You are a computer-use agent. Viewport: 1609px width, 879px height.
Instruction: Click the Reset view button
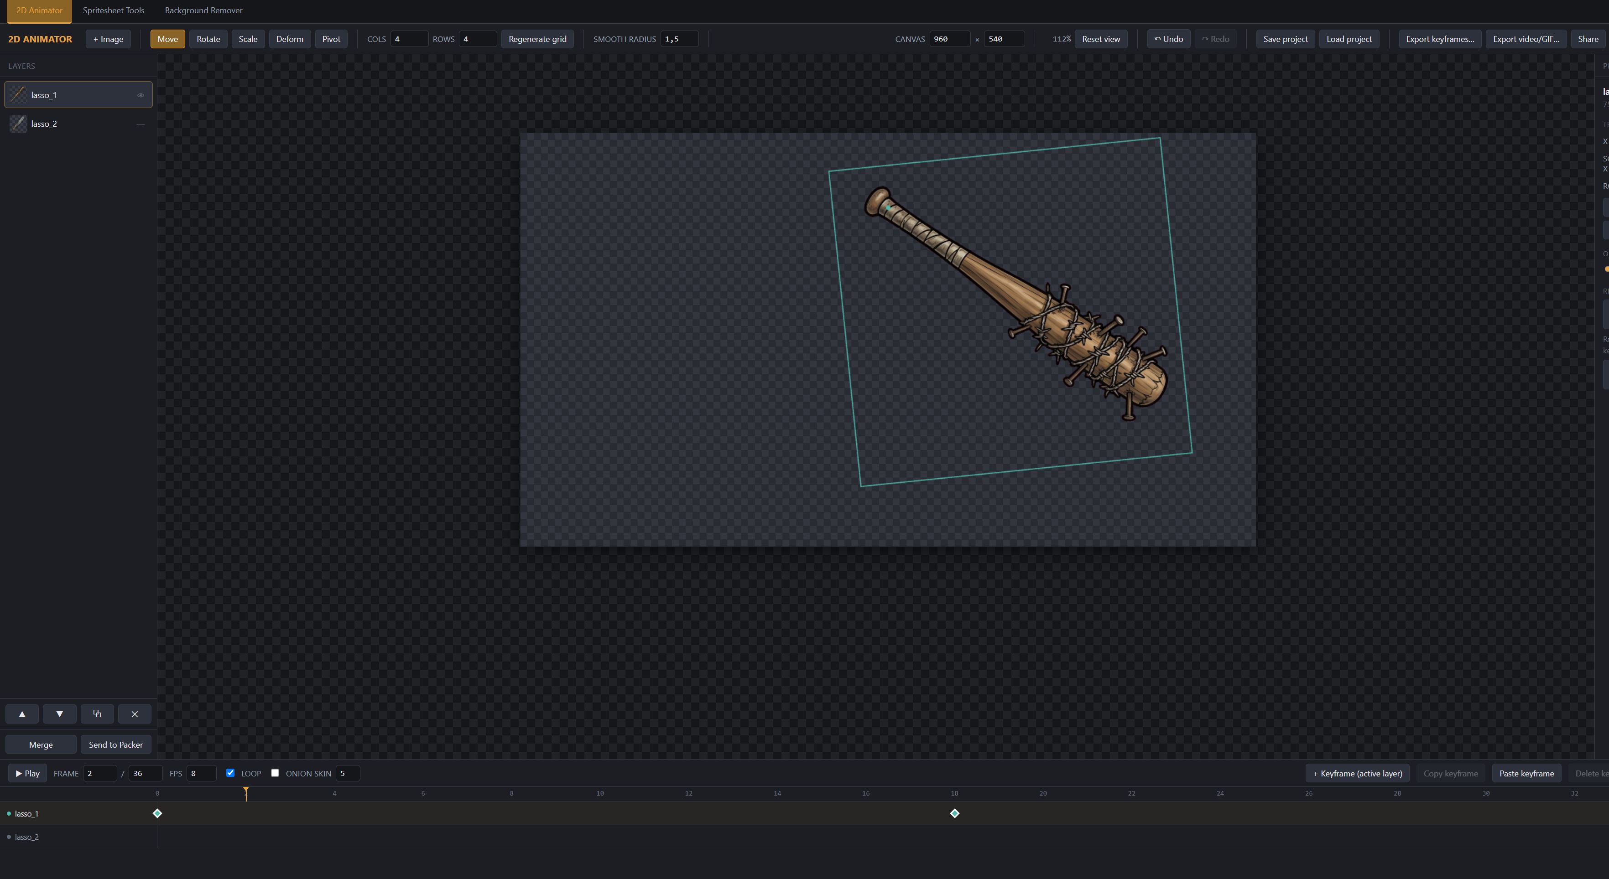pos(1101,39)
